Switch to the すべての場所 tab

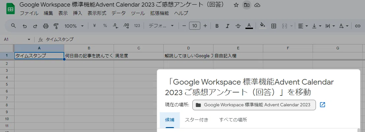[233, 120]
